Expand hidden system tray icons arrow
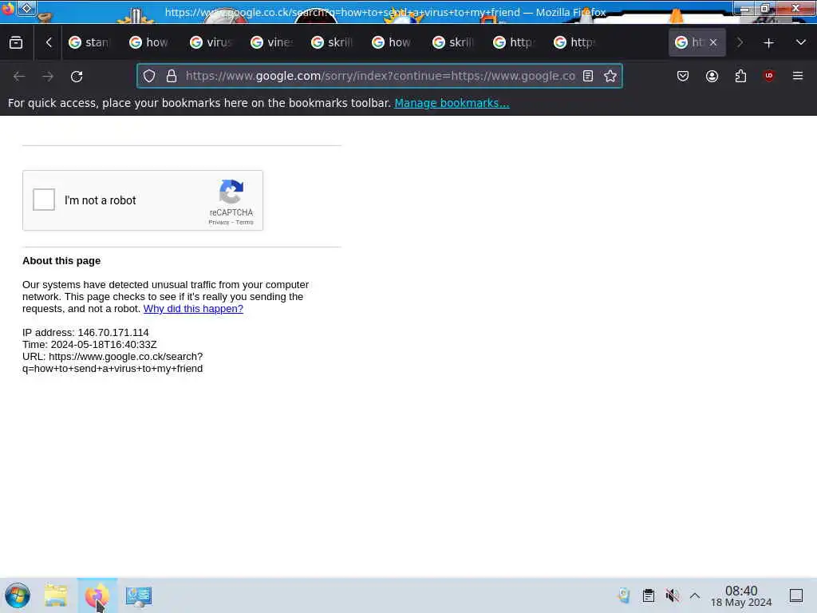Viewport: 817px width, 613px height. click(x=695, y=595)
